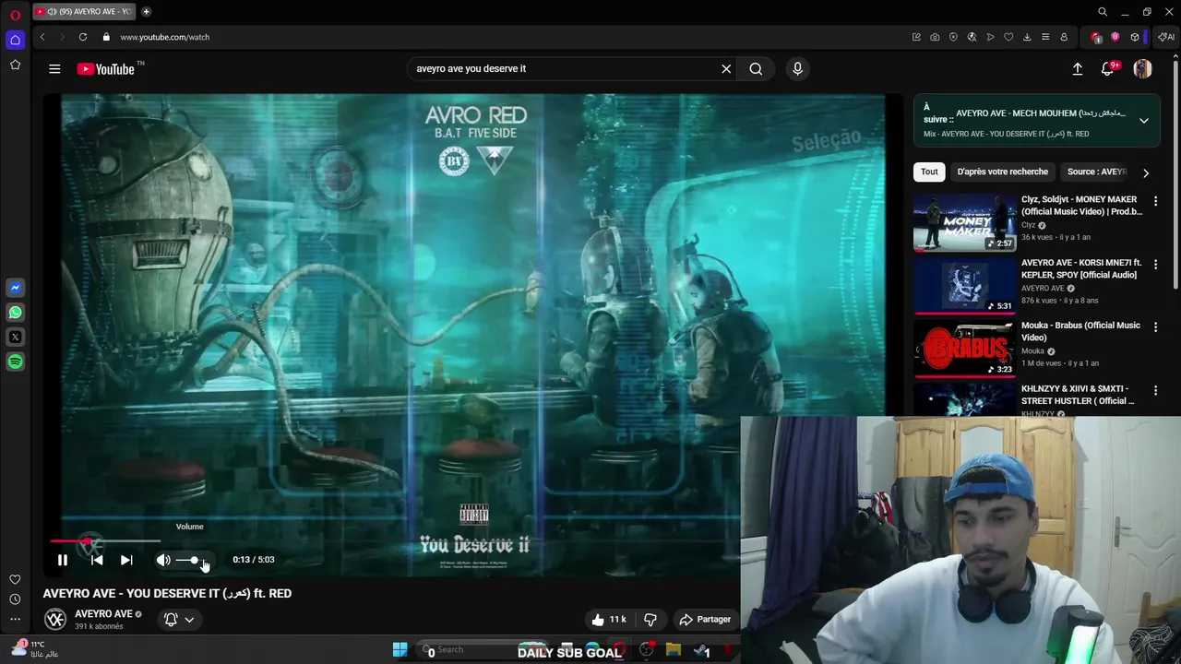Image resolution: width=1181 pixels, height=664 pixels.
Task: Open sidebar three-dots more menu
Action: pos(15,617)
